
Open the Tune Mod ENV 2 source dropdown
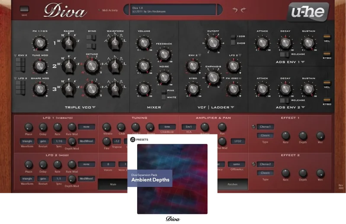tap(16, 56)
